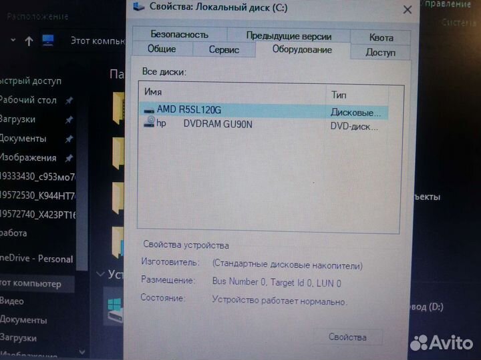
Task: Open Загрузки under This PC
Action: 19,337
